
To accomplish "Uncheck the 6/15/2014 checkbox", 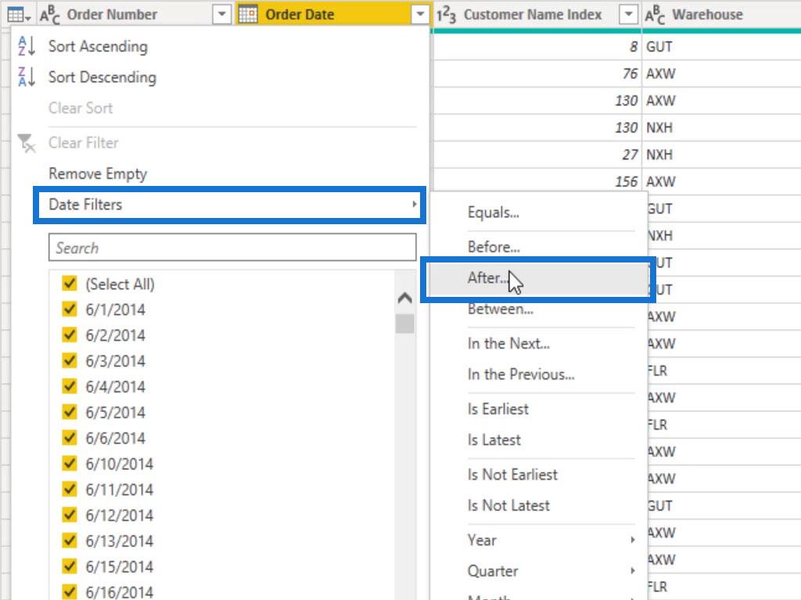I will [69, 566].
